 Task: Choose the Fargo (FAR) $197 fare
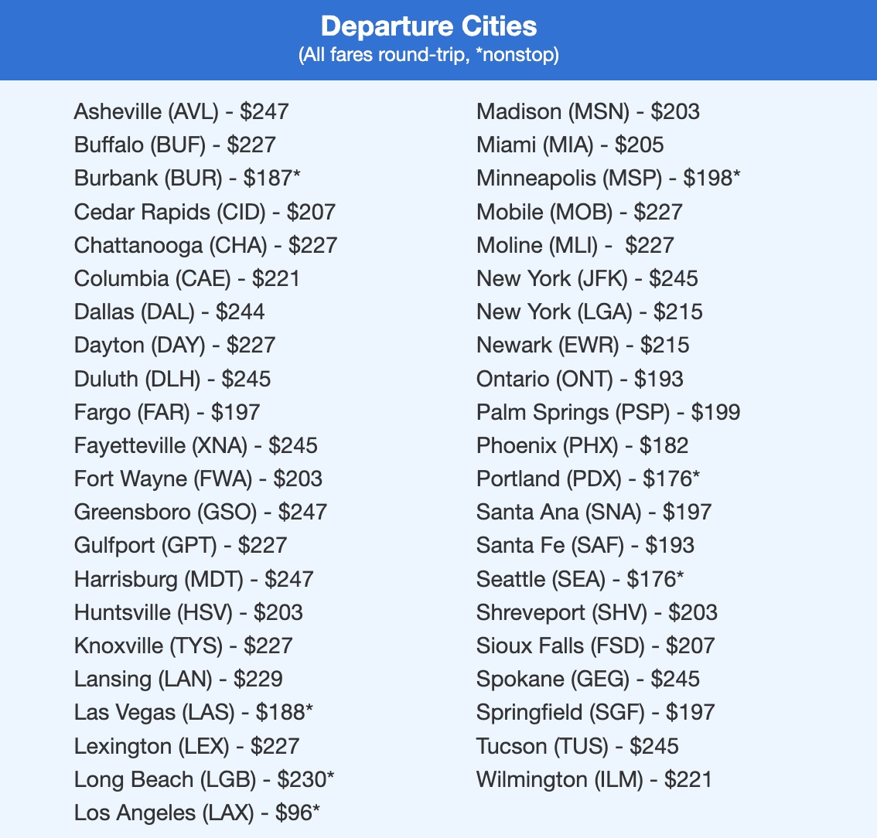coord(167,412)
